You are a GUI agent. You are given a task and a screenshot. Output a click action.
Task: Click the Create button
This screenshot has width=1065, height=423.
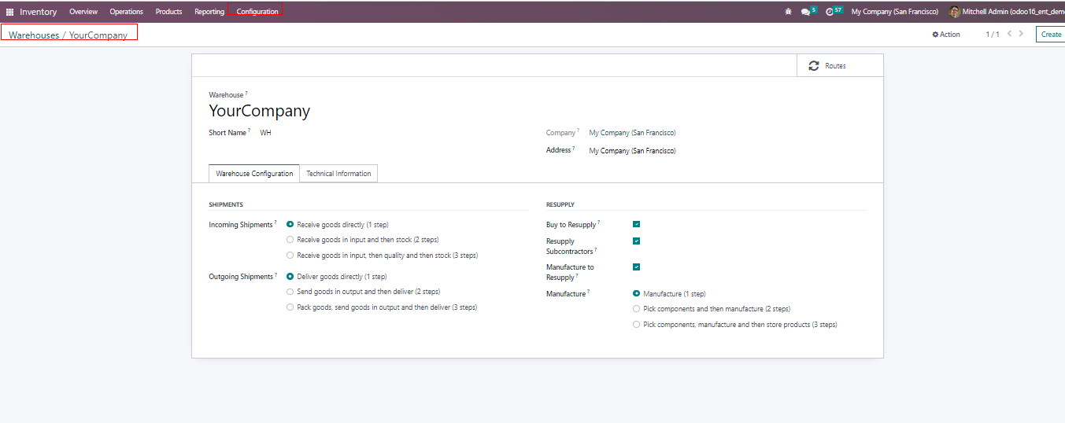pyautogui.click(x=1051, y=35)
